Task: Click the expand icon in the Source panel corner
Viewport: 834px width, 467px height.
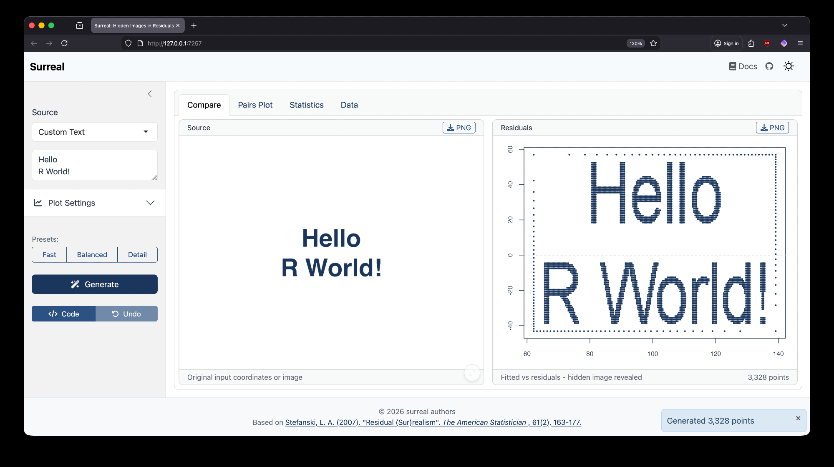Action: [472, 373]
